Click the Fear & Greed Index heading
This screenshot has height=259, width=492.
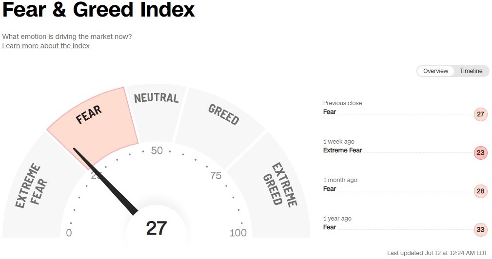[x=98, y=10]
